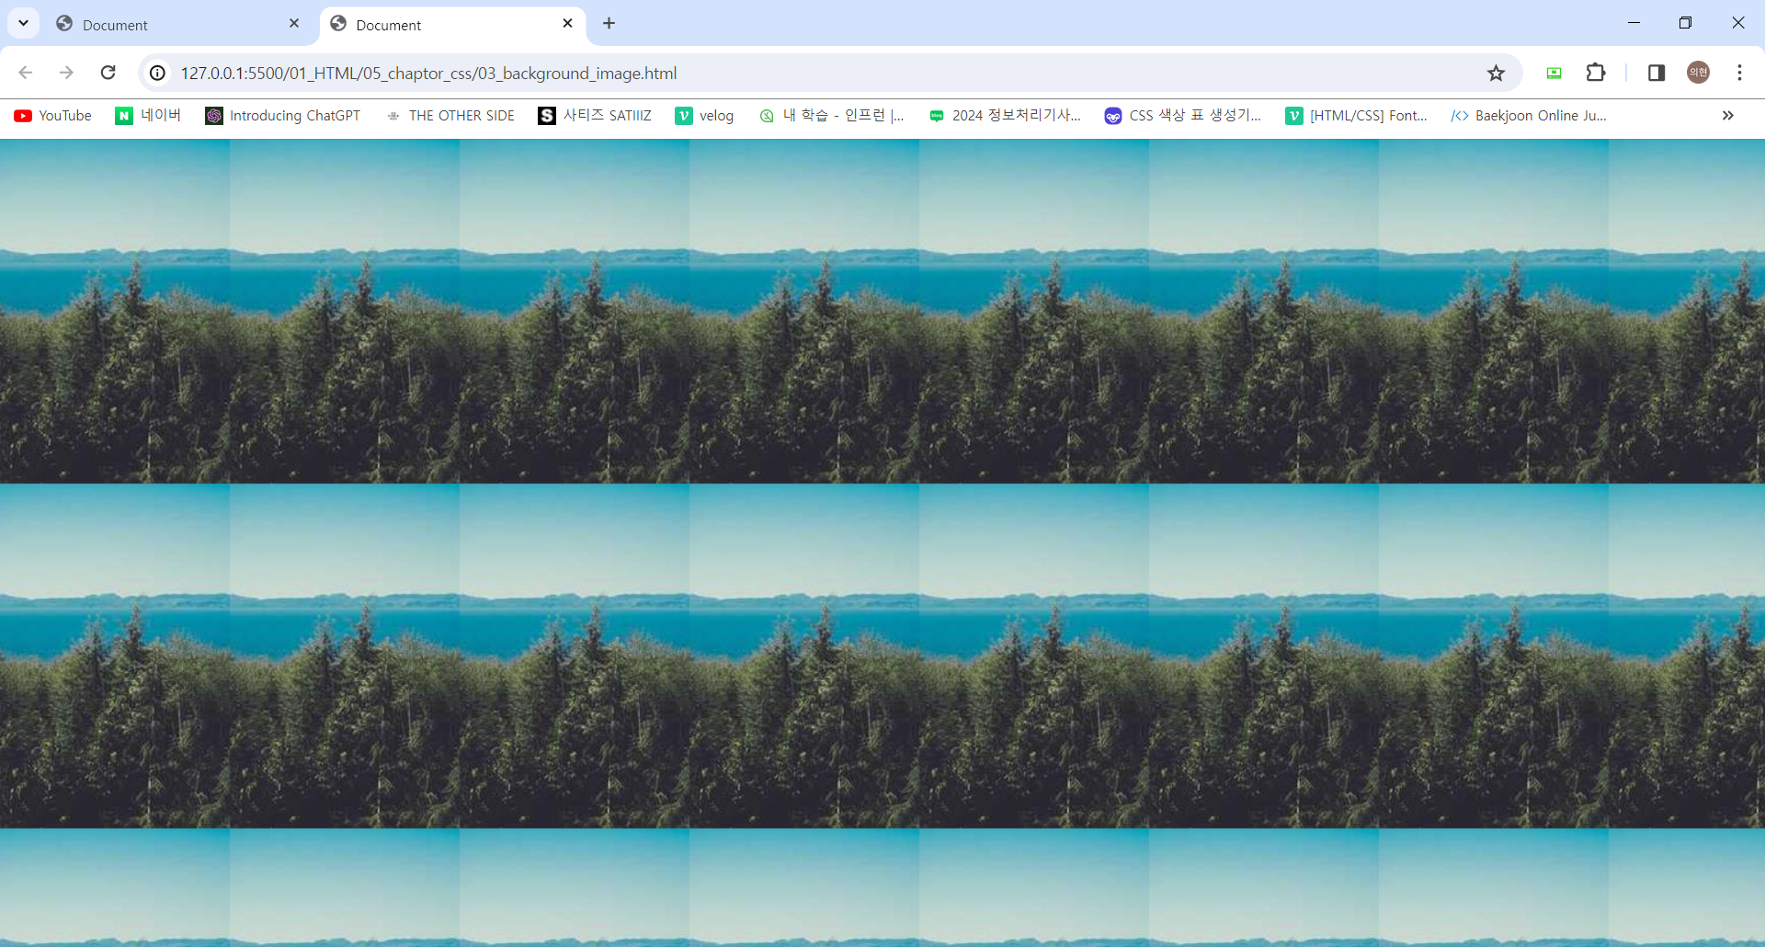This screenshot has height=947, width=1765.
Task: Open the green extension icon
Action: pyautogui.click(x=1554, y=73)
